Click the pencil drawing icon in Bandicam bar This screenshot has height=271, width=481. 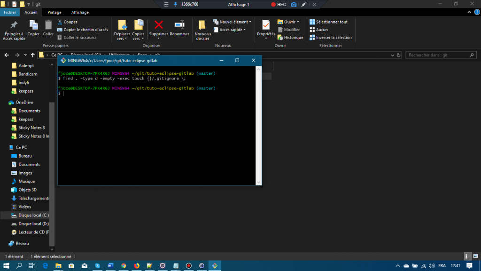304,4
